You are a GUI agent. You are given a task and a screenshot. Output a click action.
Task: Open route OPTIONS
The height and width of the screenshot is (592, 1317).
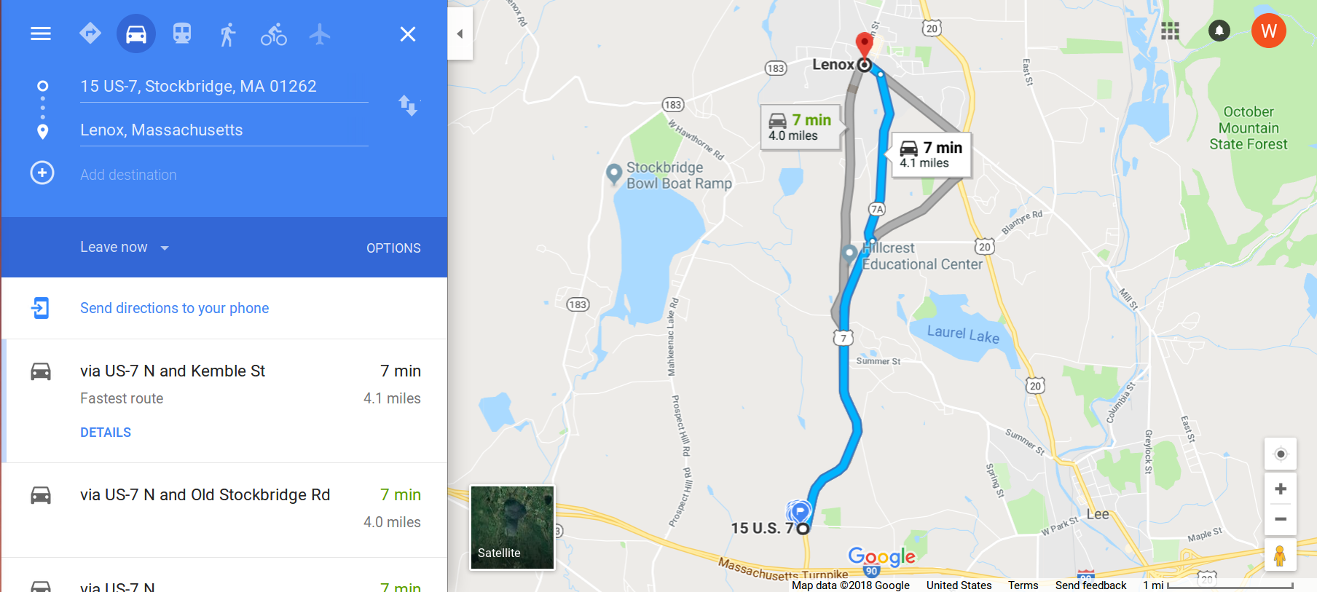tap(393, 248)
